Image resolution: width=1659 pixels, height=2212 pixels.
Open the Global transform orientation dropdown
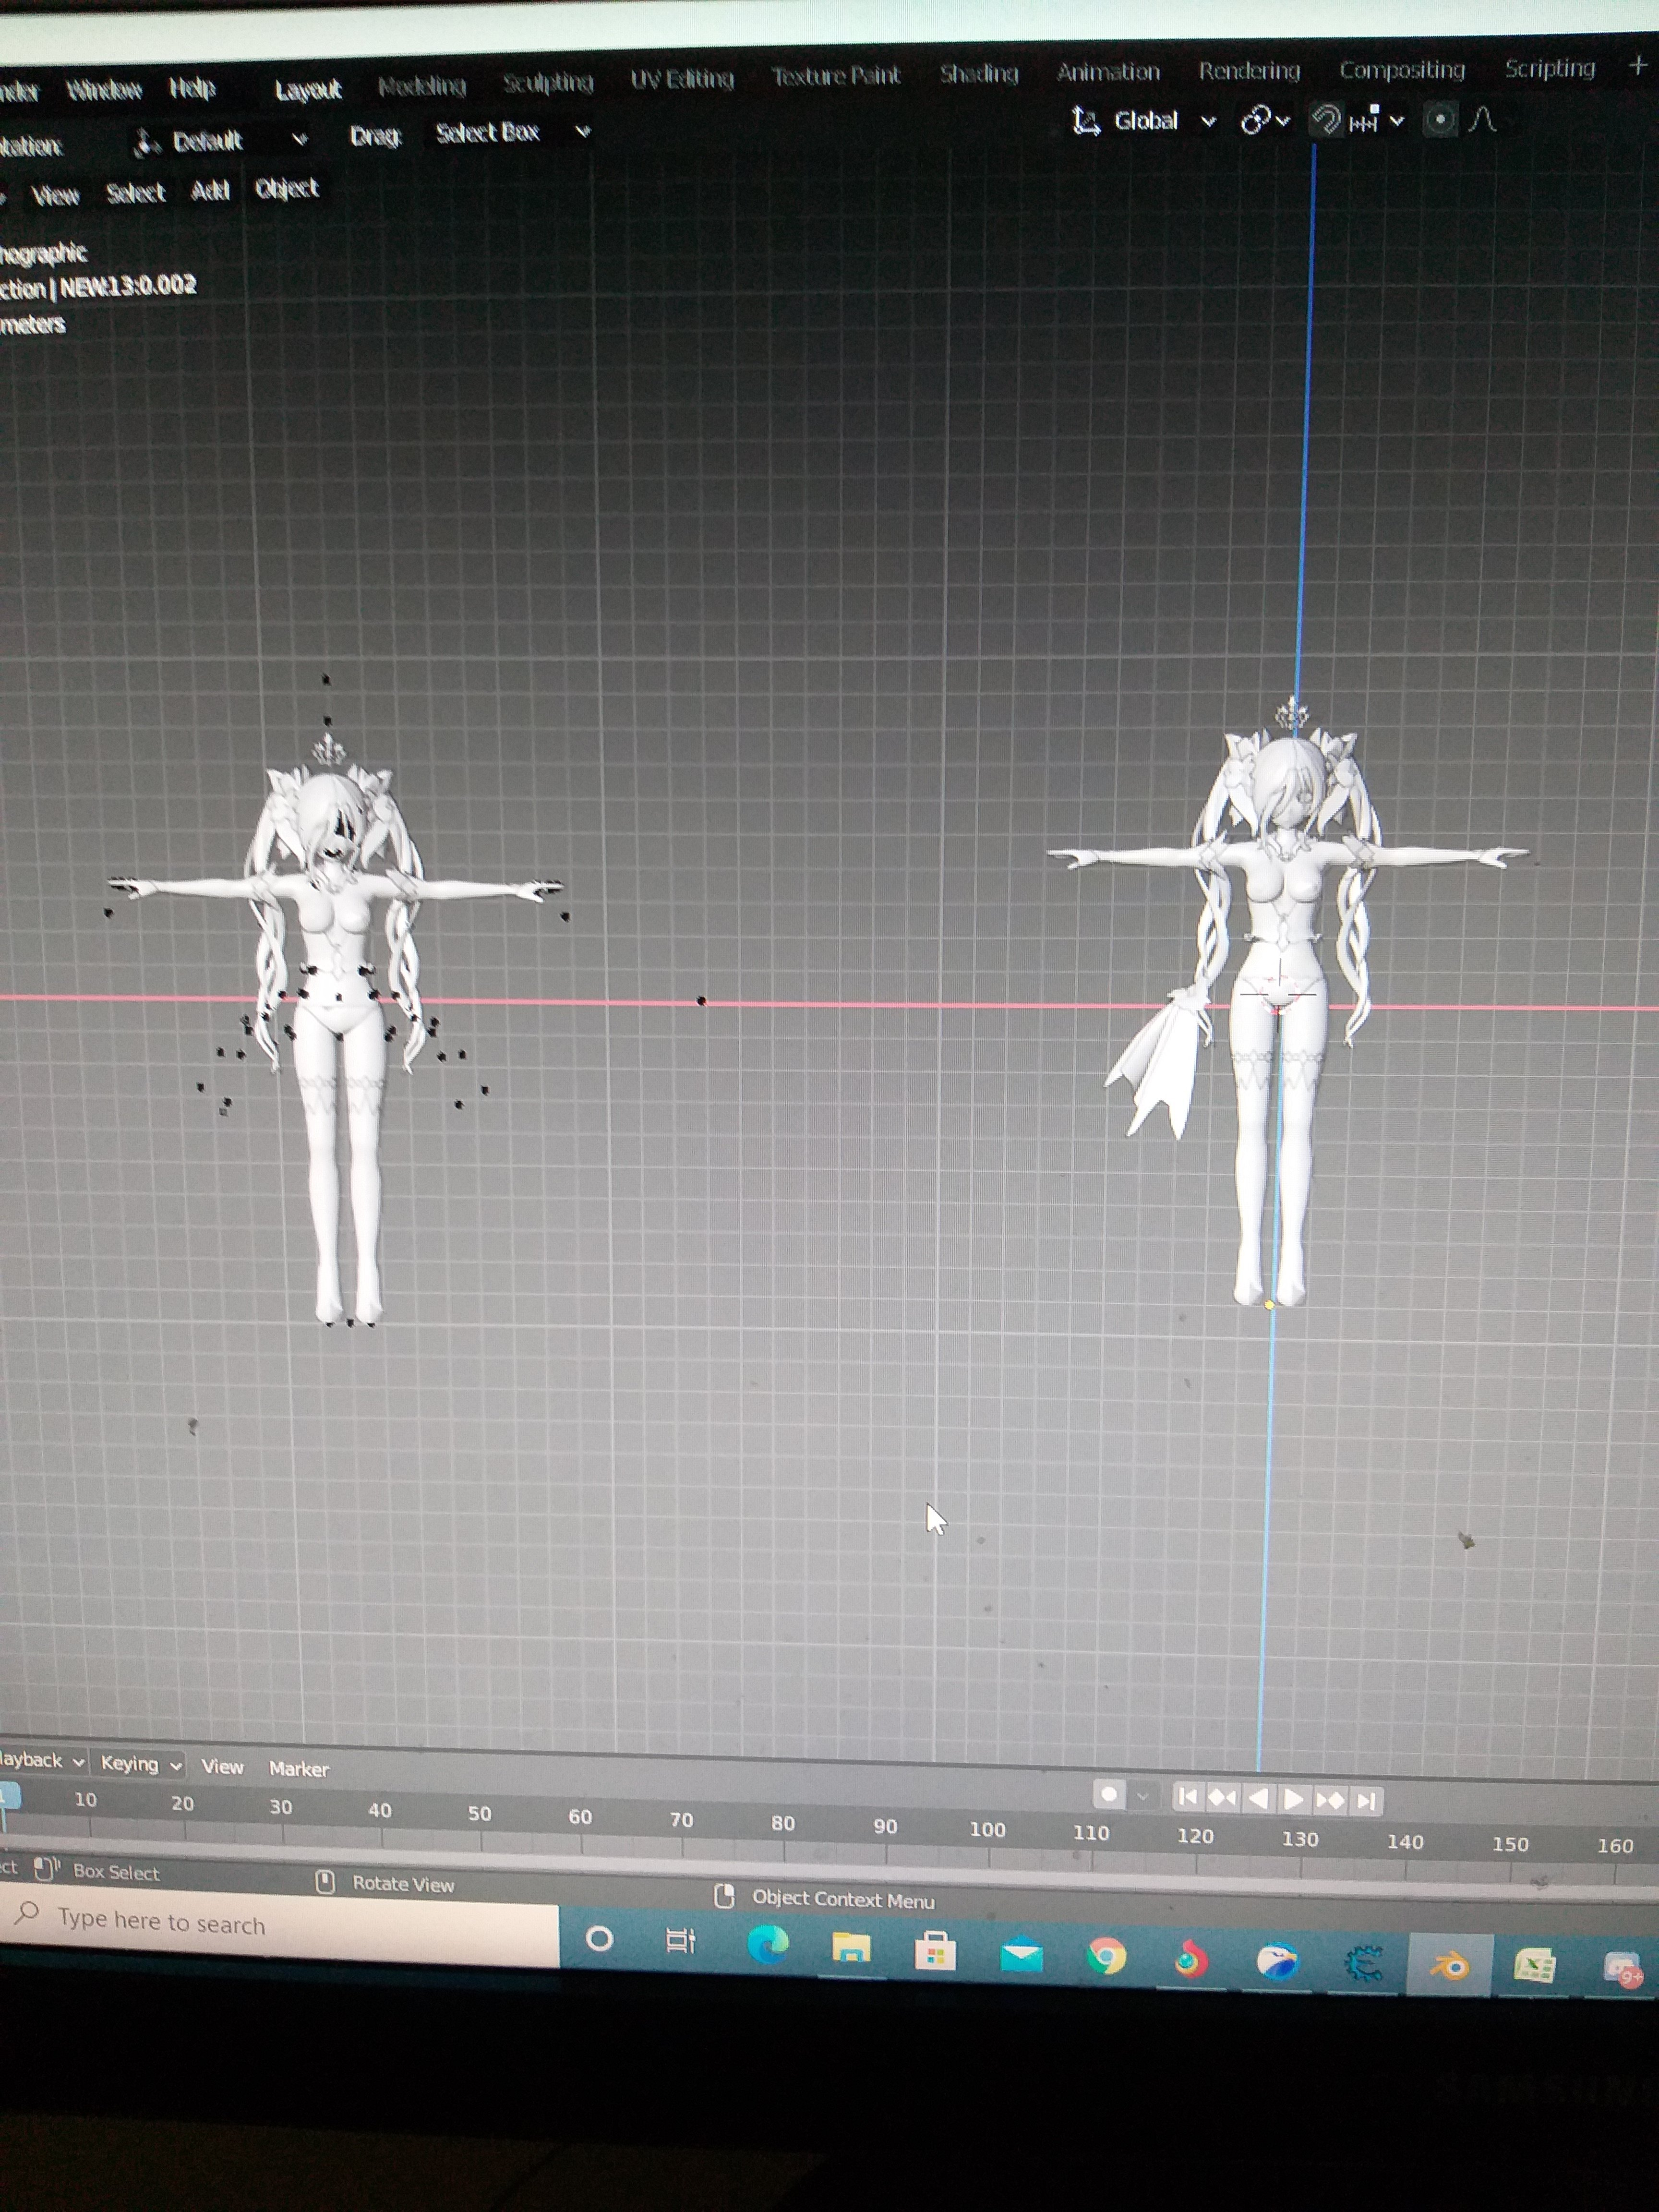1146,121
